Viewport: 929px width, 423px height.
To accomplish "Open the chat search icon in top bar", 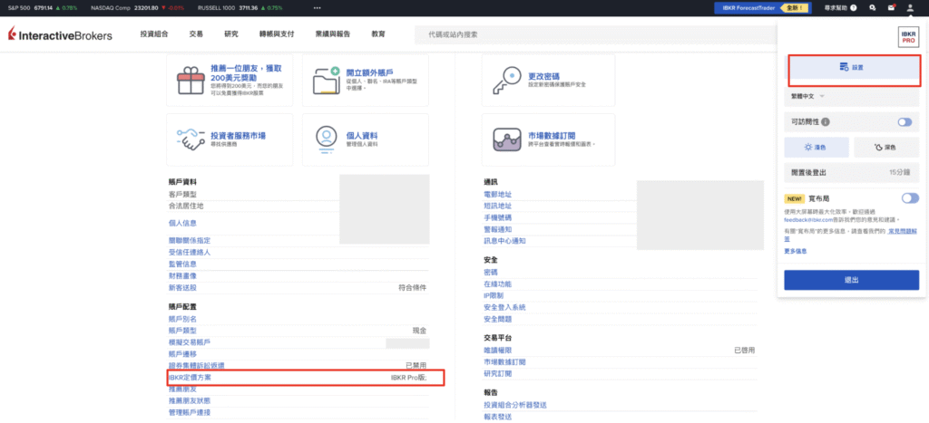I will (x=873, y=8).
